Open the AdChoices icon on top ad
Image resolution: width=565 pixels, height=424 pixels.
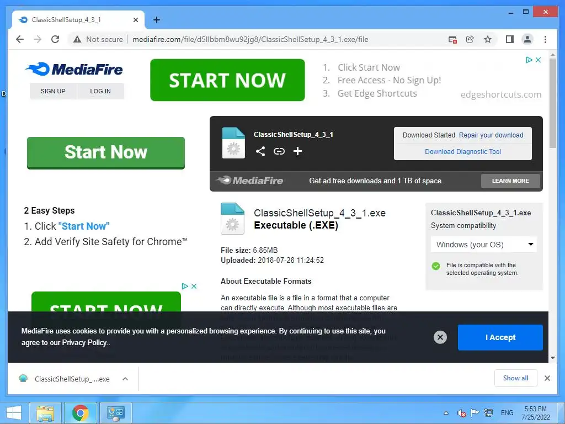(529, 60)
